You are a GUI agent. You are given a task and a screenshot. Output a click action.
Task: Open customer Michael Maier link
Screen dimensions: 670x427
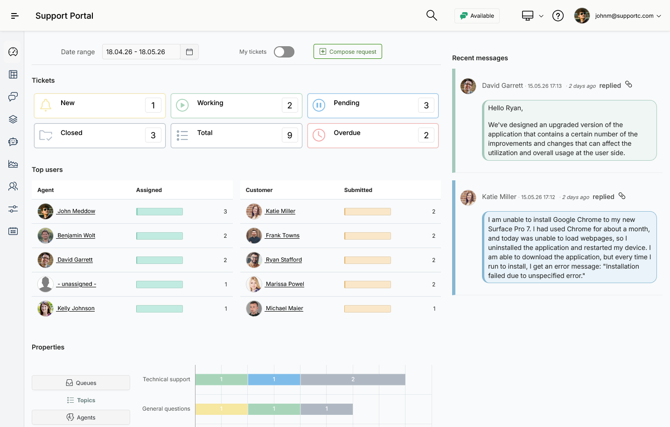pos(284,308)
